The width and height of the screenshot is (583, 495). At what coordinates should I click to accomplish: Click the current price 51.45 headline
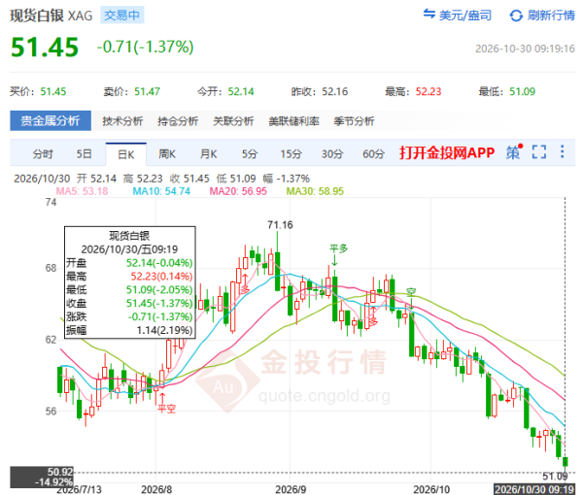pyautogui.click(x=45, y=48)
